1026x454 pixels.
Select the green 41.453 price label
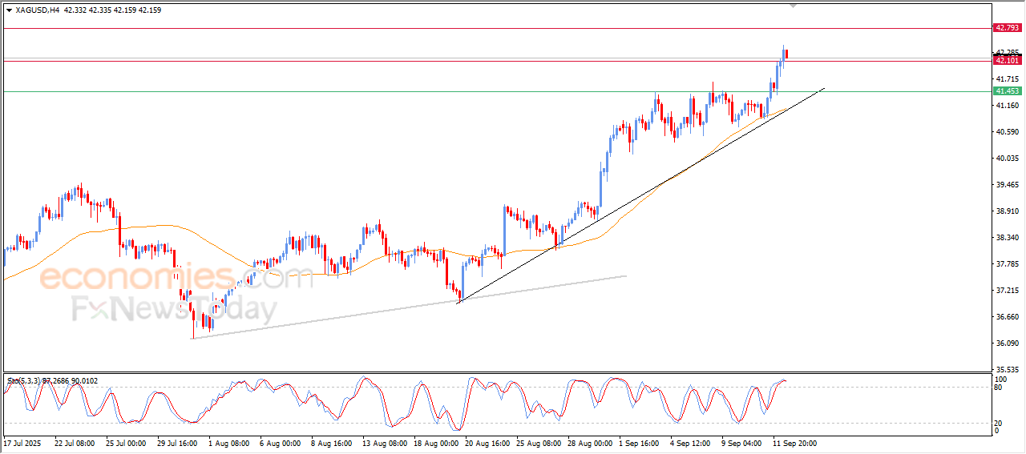pos(1007,91)
